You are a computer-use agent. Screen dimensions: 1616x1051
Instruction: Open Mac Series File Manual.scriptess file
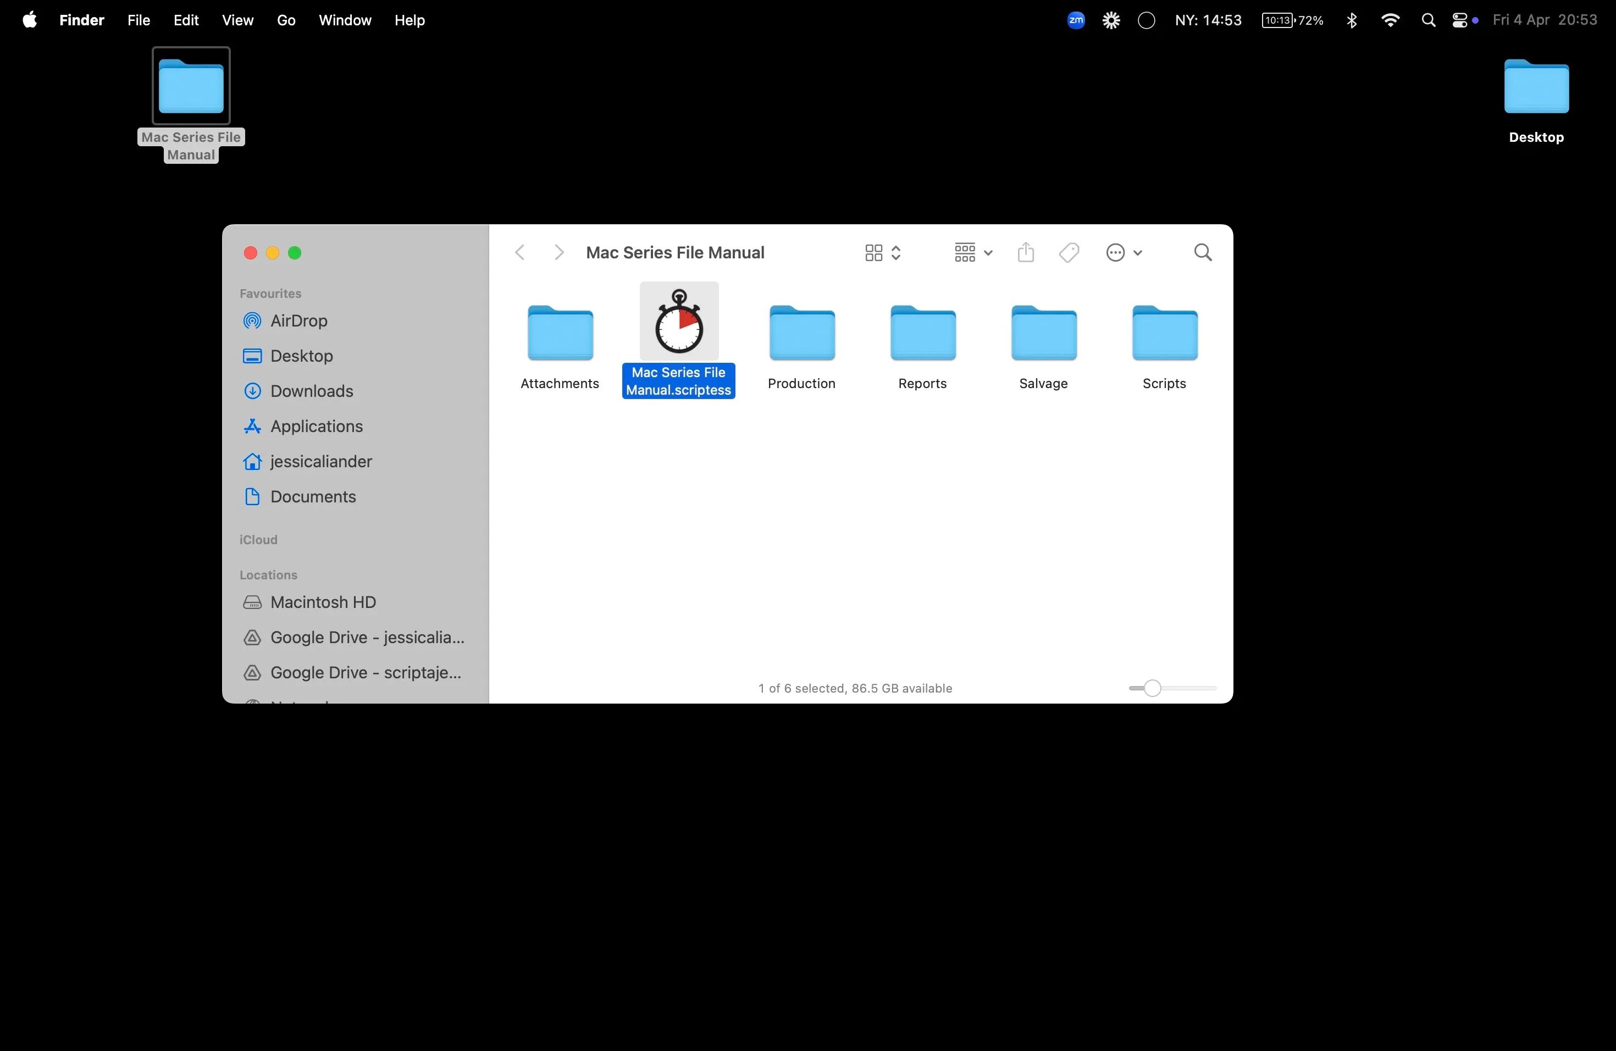(678, 322)
